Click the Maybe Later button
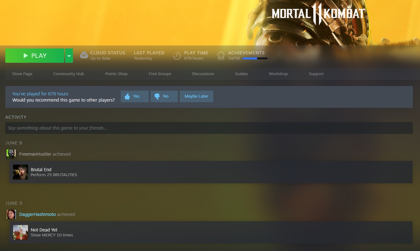420x251 pixels. pos(196,96)
